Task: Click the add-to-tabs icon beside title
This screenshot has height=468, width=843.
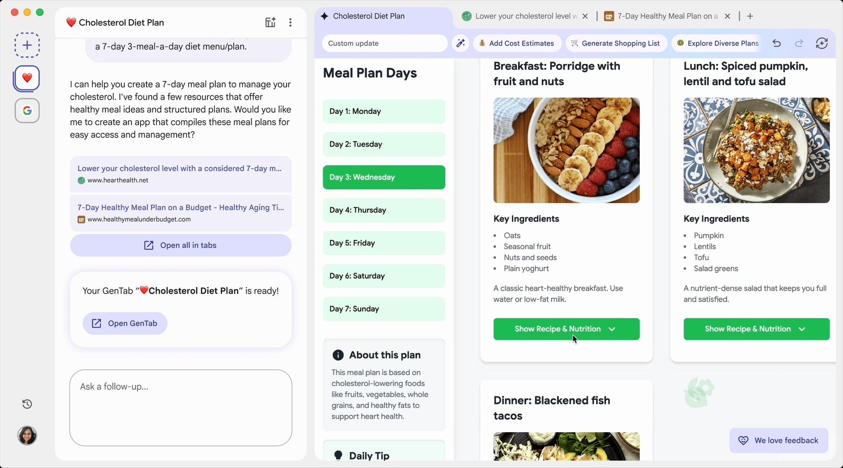Action: coord(270,22)
